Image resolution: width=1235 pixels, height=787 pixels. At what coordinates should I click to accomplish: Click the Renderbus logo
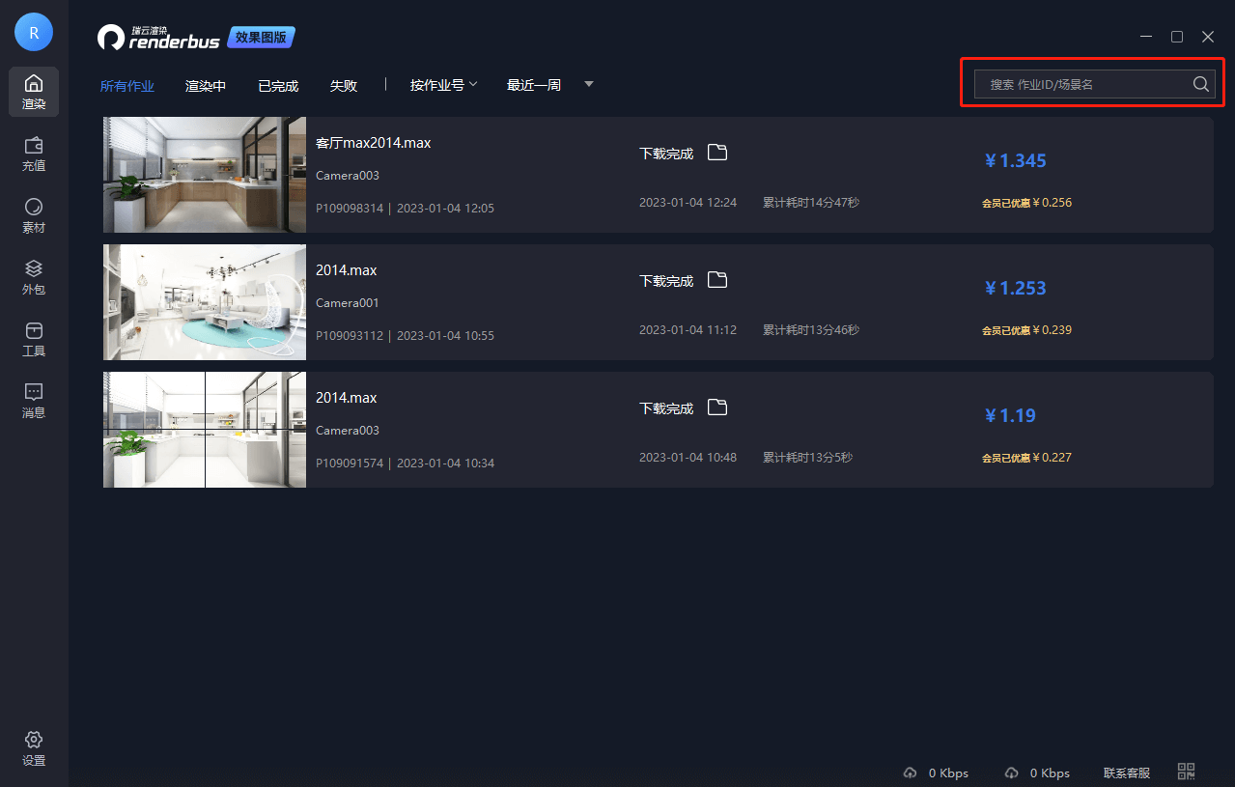pos(158,37)
